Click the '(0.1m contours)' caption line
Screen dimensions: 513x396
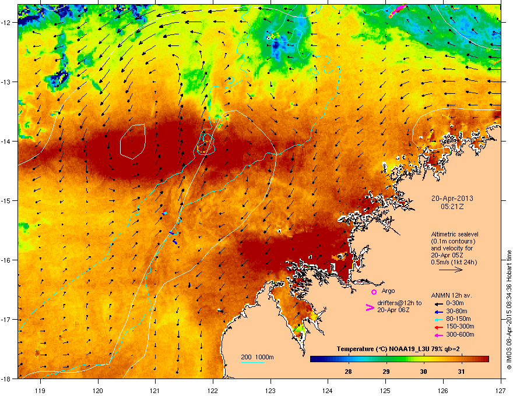tap(453, 241)
